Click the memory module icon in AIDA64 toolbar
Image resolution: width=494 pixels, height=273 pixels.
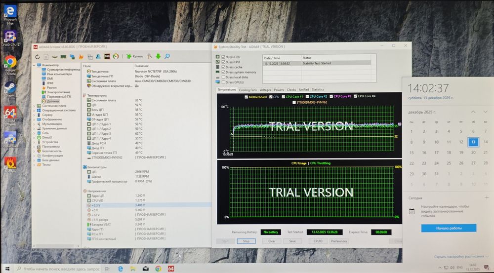point(63,57)
